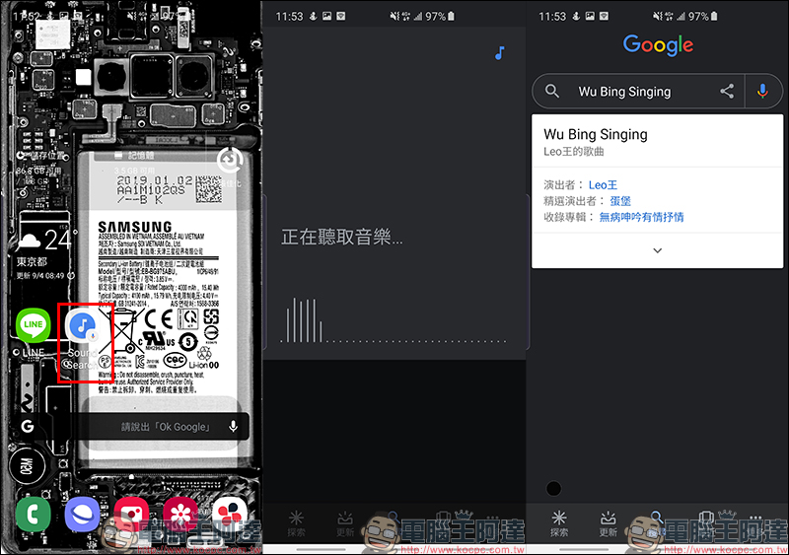The width and height of the screenshot is (789, 555).
Task: Open Samsung Internet browser in dock
Action: pos(82,516)
